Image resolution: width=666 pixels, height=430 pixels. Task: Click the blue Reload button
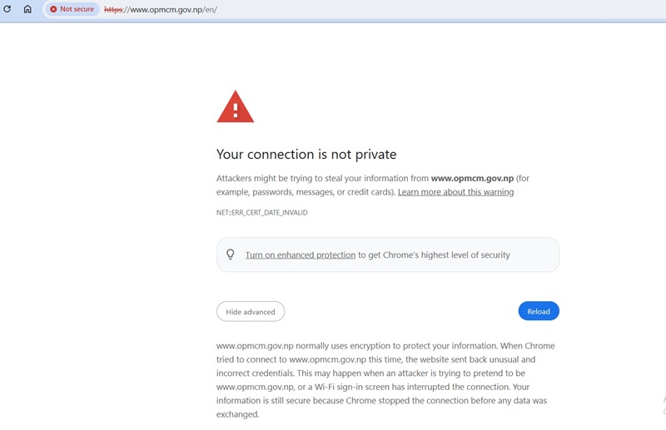tap(539, 311)
